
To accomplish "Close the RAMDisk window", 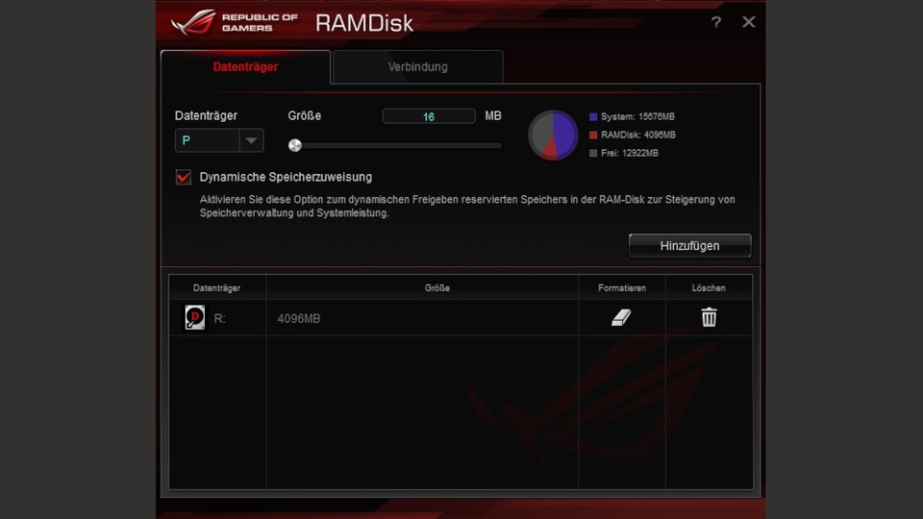I will click(748, 22).
